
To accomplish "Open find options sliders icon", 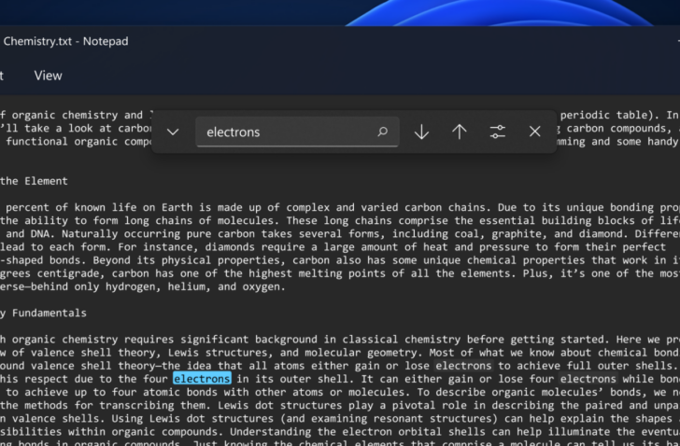I will pyautogui.click(x=498, y=132).
